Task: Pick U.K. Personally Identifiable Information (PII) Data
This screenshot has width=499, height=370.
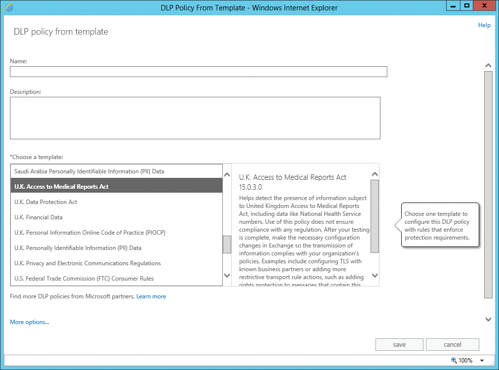Action: (x=117, y=247)
